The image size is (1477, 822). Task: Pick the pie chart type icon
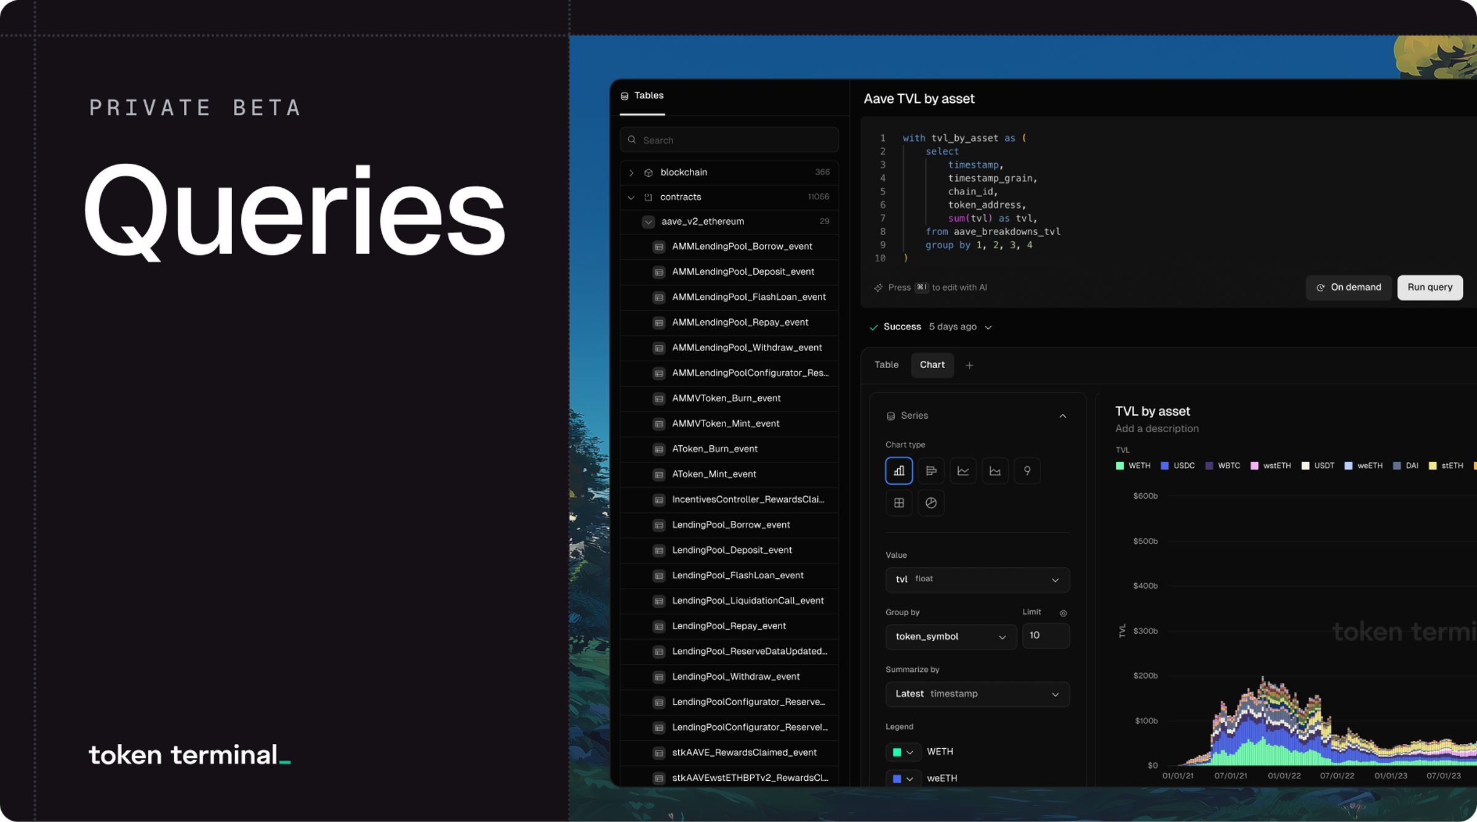[931, 503]
